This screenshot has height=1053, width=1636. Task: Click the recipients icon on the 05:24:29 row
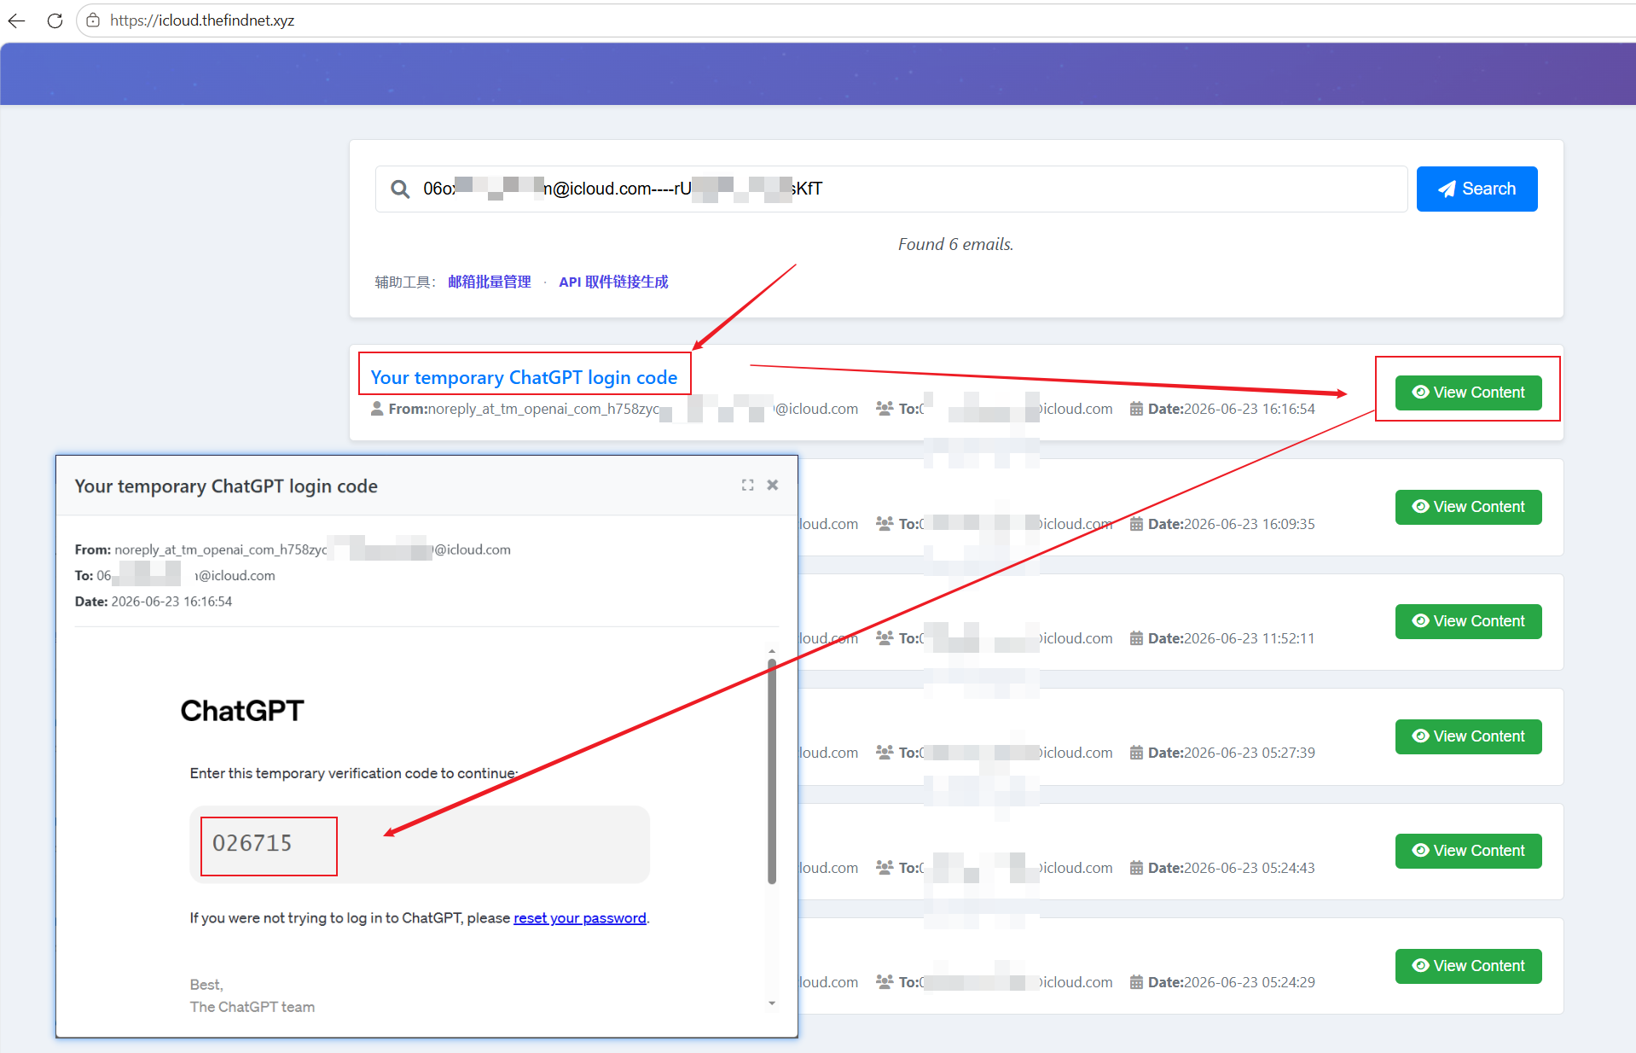pos(885,982)
